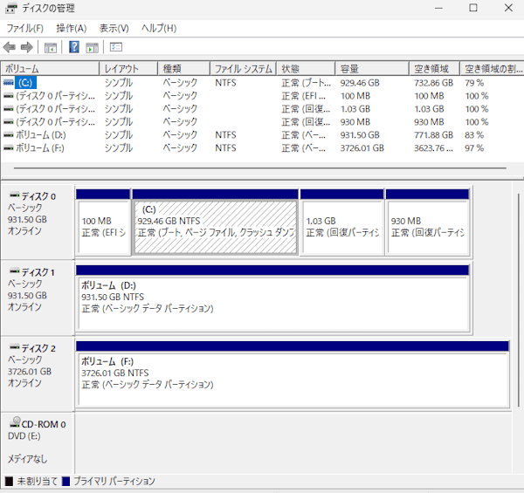Click the properties list toolbar icon
This screenshot has height=493, width=524.
(x=116, y=47)
